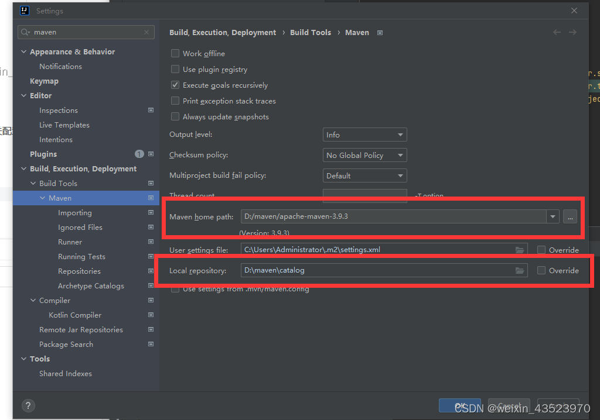Viewport: 600px width, 420px height.
Task: Click the project-level icon beside Ignored Files
Action: pos(151,227)
